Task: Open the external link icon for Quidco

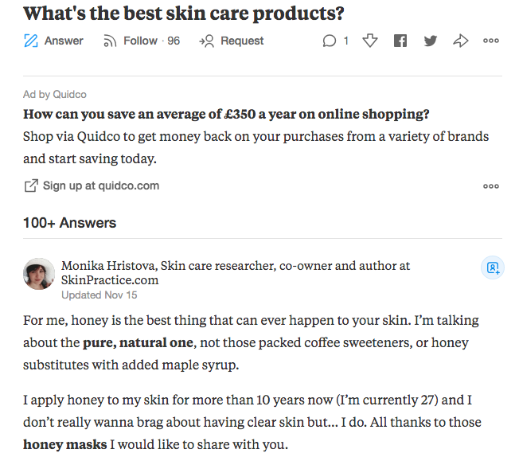Action: (x=31, y=186)
